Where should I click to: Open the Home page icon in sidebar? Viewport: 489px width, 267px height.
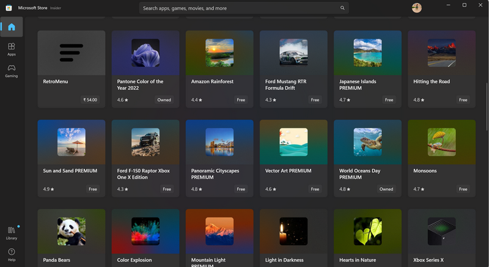12,27
